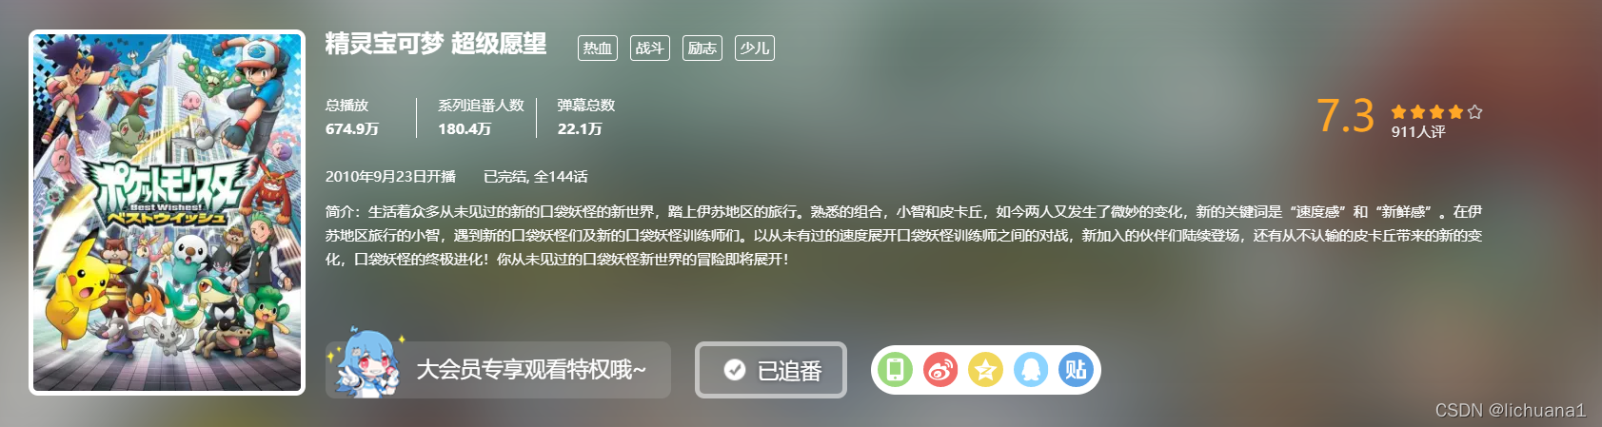
Task: Share to mobile via green phone icon
Action: pyautogui.click(x=895, y=370)
